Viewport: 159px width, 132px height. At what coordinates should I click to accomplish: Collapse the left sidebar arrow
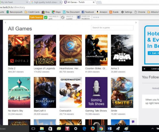point(5,22)
